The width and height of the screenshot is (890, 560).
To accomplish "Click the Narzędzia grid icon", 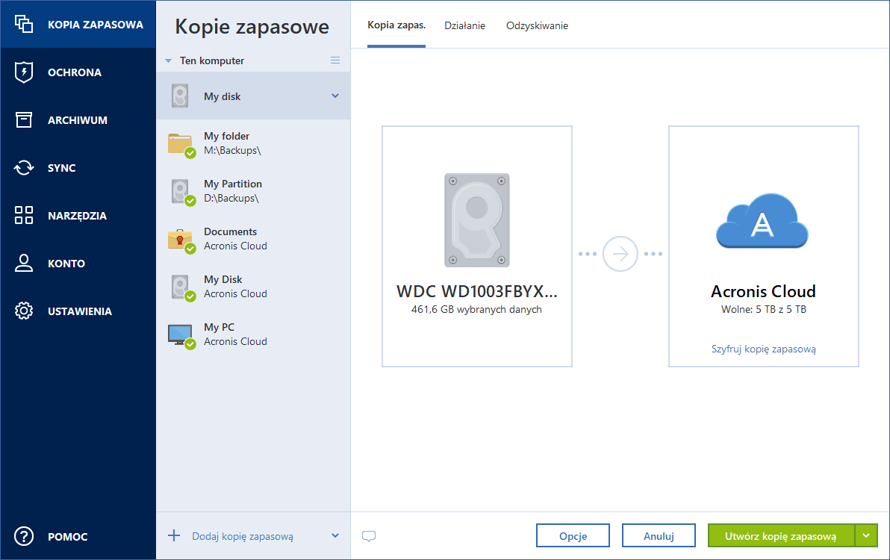I will pyautogui.click(x=24, y=216).
